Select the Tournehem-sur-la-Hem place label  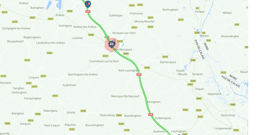[104, 61]
